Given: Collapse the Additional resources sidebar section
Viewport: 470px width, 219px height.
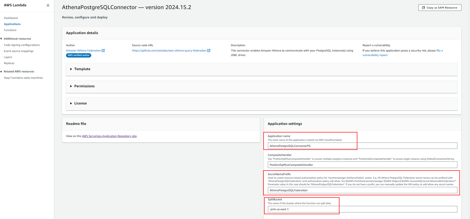Looking at the screenshot, I should click(1, 39).
